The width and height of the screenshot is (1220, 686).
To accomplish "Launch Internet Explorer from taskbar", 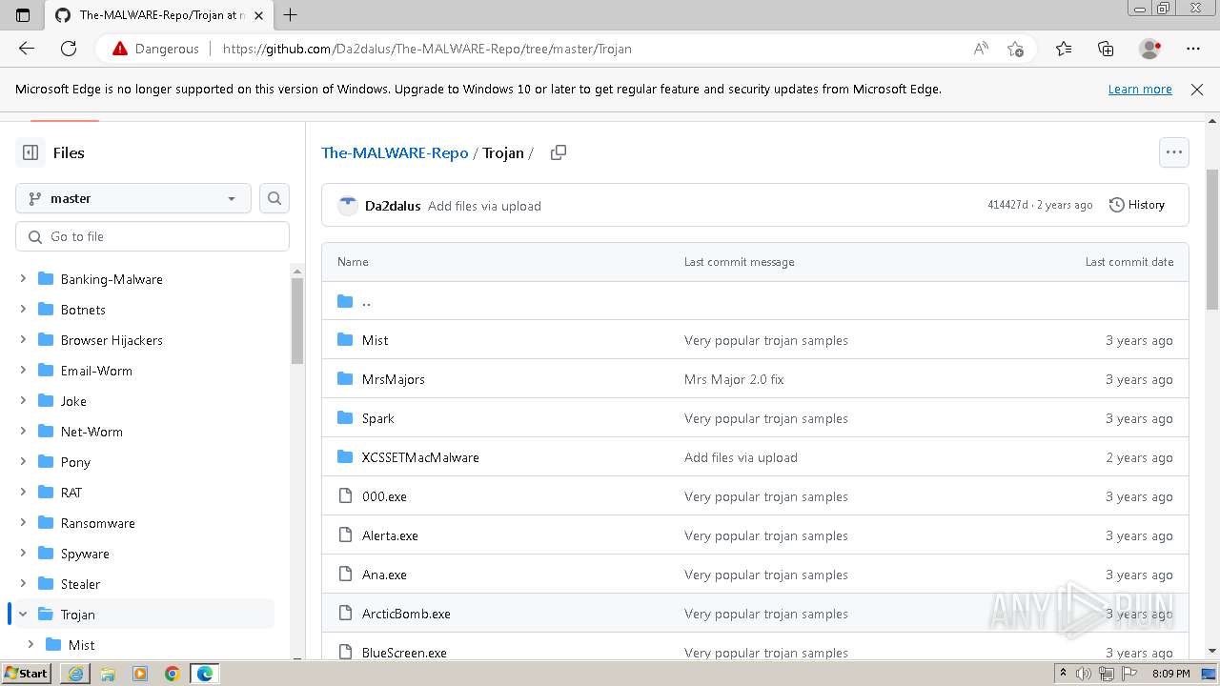I will tap(76, 674).
